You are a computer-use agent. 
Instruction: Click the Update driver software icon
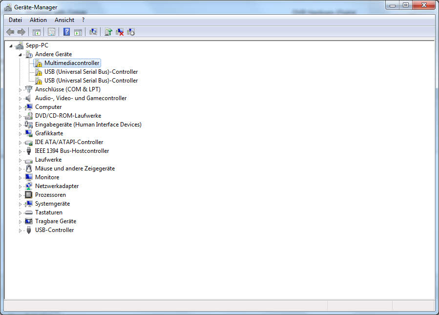[108, 32]
